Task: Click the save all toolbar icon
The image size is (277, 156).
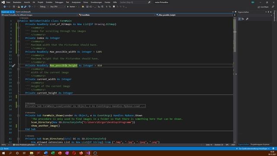Action: [25, 7]
